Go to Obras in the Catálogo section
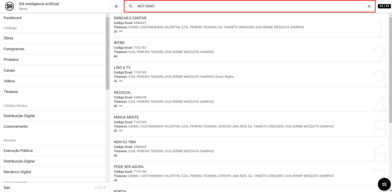Viewport: 392px width, 192px height. tap(9, 38)
